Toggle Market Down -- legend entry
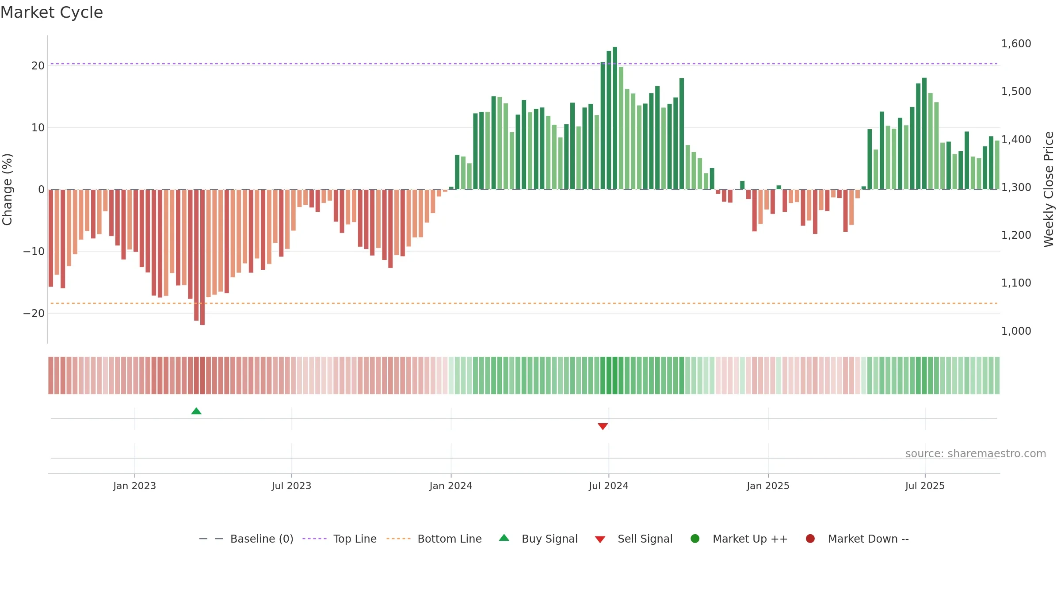1061x597 pixels. click(857, 539)
